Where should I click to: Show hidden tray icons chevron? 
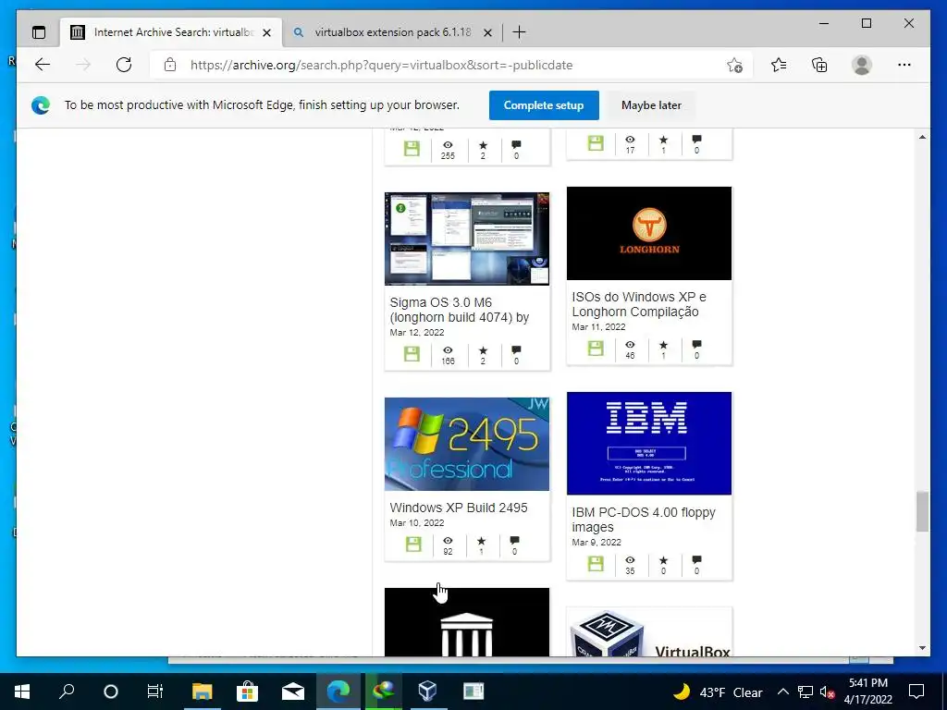(782, 692)
